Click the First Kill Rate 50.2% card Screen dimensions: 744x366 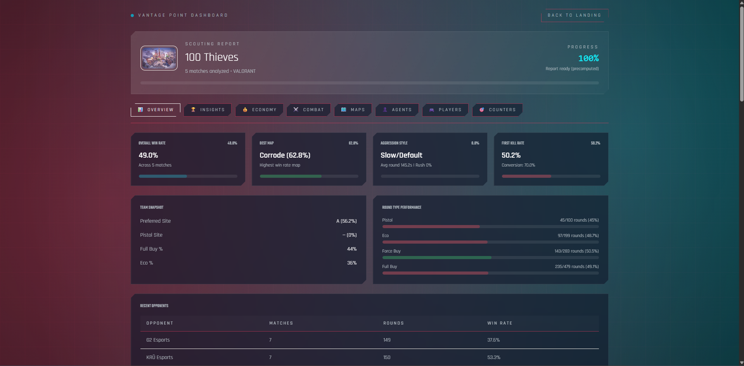pyautogui.click(x=551, y=159)
